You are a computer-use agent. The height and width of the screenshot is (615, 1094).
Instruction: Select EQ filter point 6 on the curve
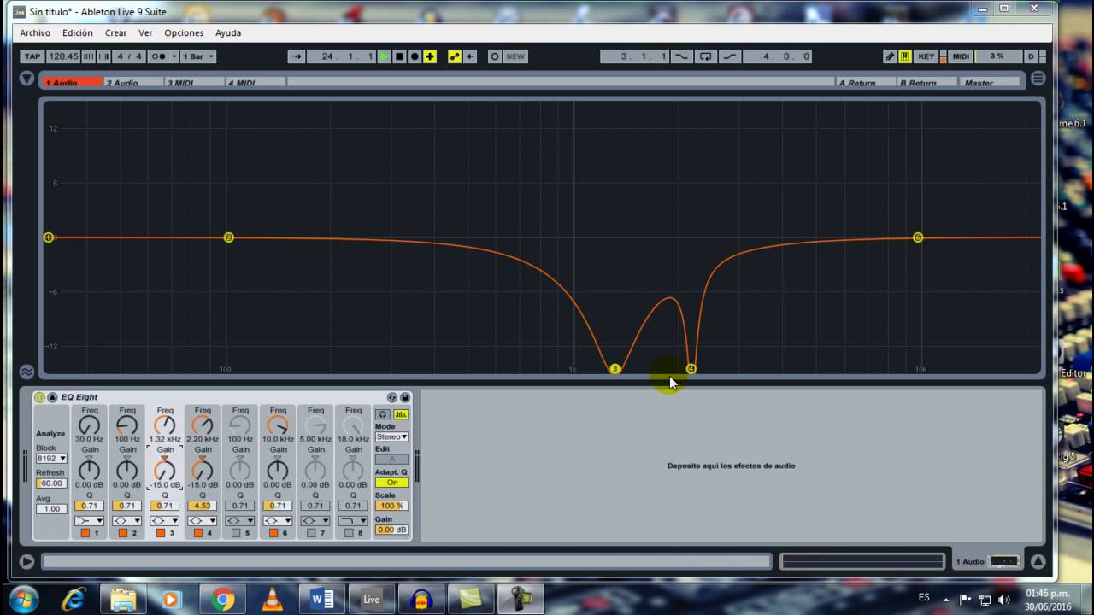click(918, 237)
